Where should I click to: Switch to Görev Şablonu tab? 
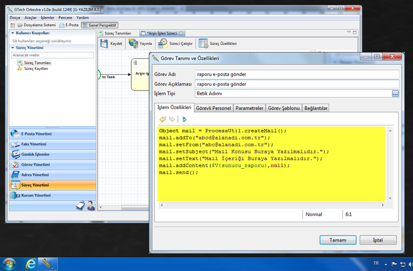point(284,108)
